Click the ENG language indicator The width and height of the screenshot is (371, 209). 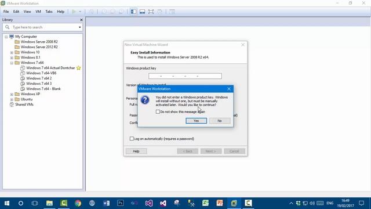pos(330,203)
